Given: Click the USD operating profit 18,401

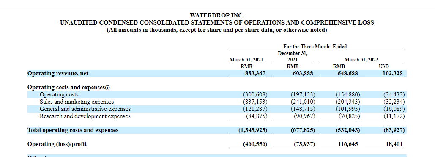Looking at the screenshot, I should click(394, 144).
